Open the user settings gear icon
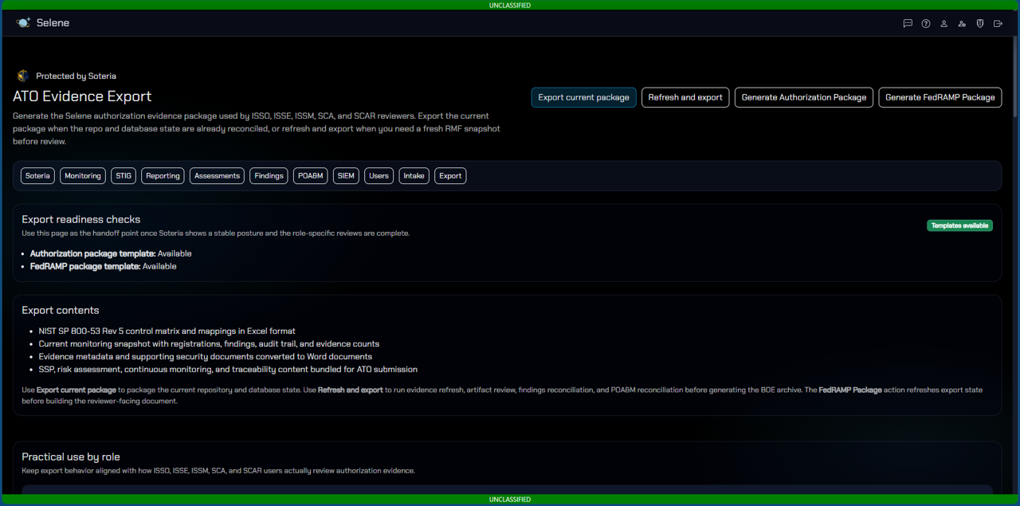 [x=962, y=24]
